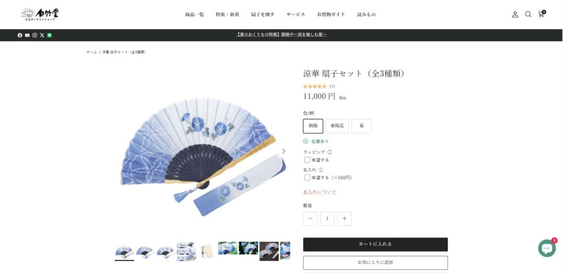This screenshot has height=273, width=563.
Task: Open the 名入れについて link
Action: tap(319, 192)
